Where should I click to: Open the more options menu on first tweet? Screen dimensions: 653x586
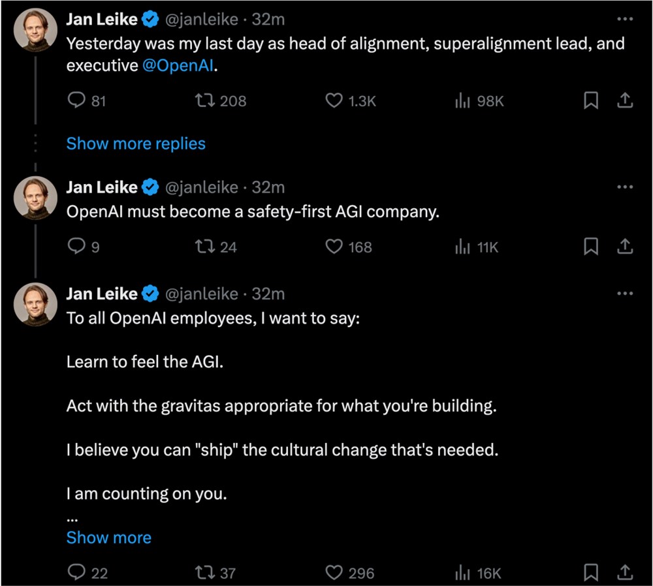pos(624,20)
